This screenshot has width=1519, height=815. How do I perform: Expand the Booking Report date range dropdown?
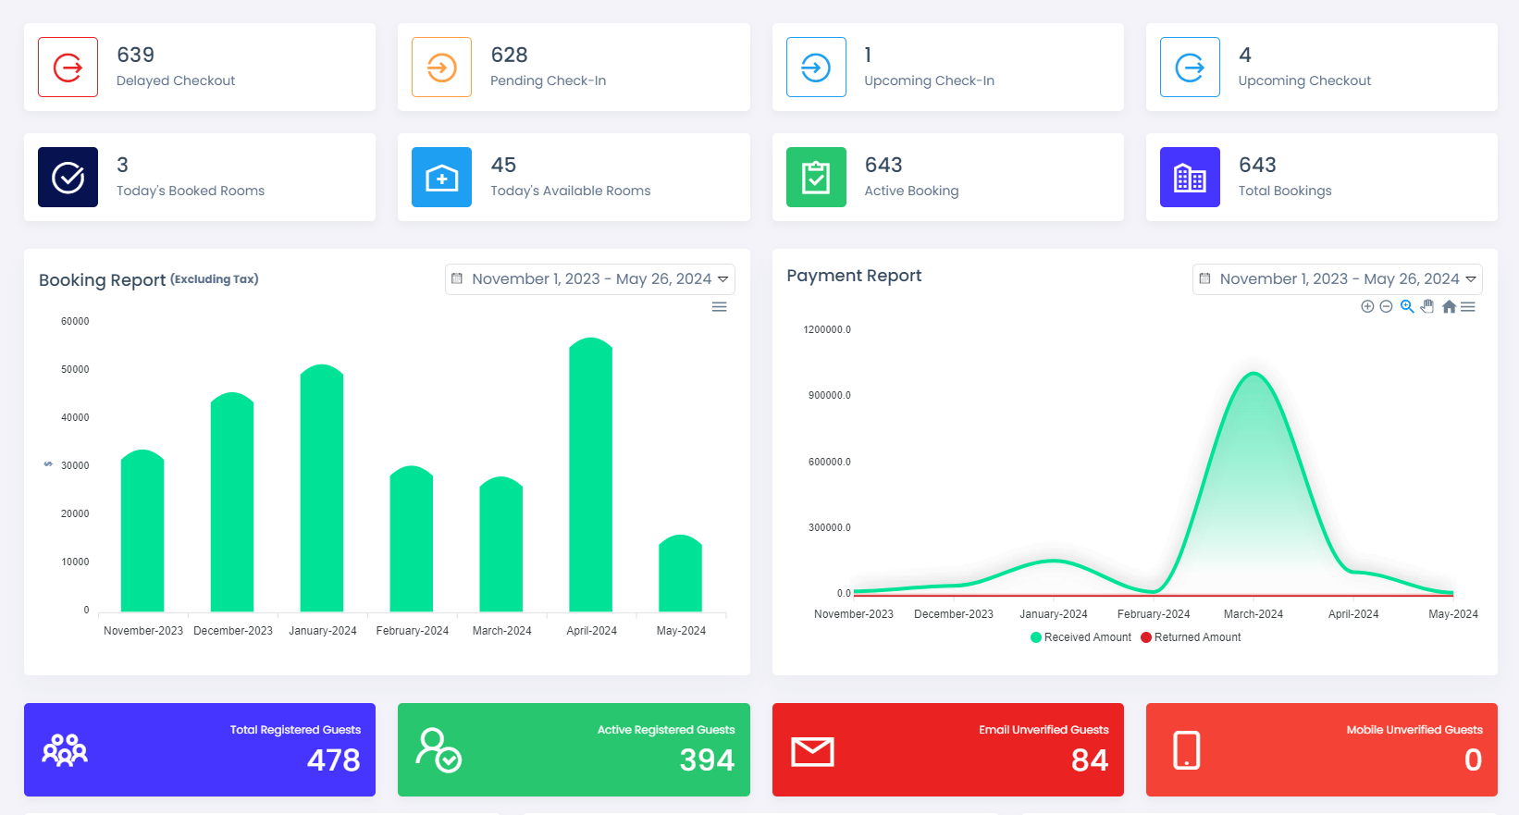[x=590, y=279]
